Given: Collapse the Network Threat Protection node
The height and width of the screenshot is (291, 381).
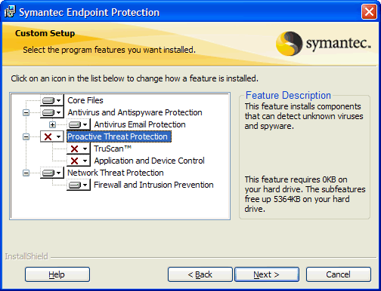Looking at the screenshot, I should pos(26,173).
